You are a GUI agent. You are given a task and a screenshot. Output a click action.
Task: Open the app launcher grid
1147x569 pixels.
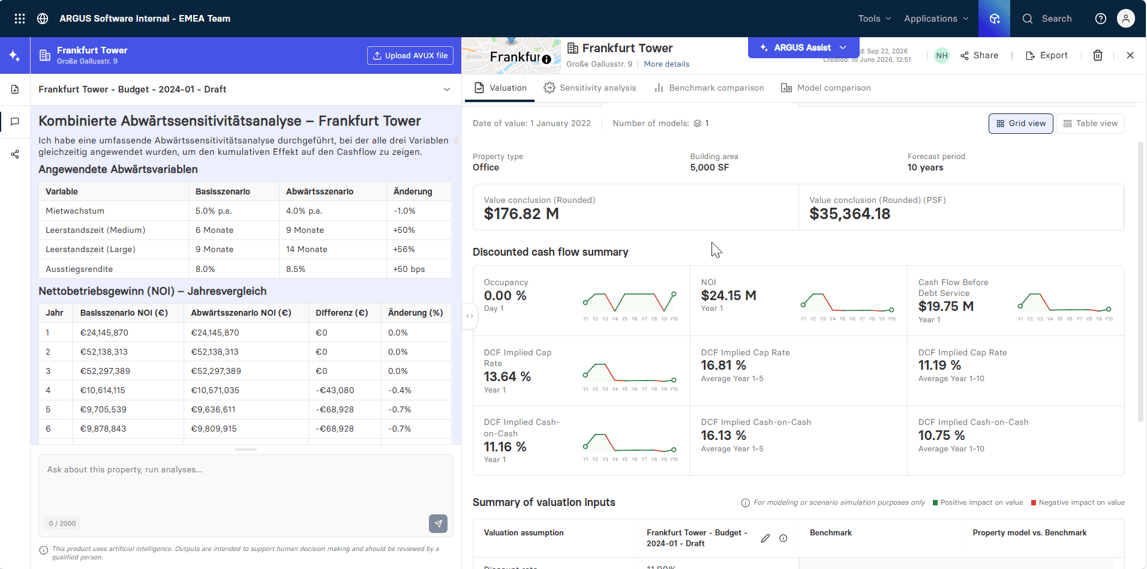(x=20, y=19)
